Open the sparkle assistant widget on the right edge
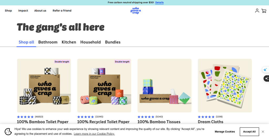Screen dimensions: 269x138 click(x=266, y=79)
